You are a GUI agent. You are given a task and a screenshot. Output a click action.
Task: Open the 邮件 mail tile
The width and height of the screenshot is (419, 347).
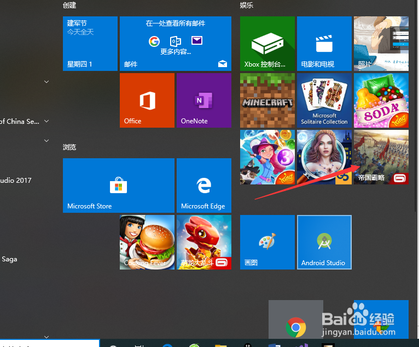176,44
